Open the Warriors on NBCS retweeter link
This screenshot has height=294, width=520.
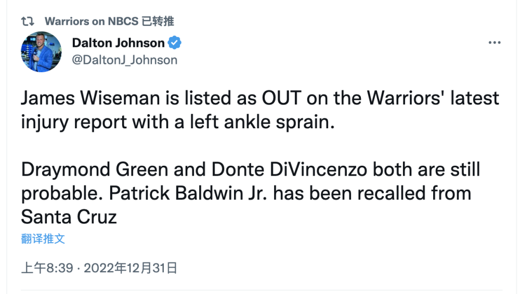92,21
